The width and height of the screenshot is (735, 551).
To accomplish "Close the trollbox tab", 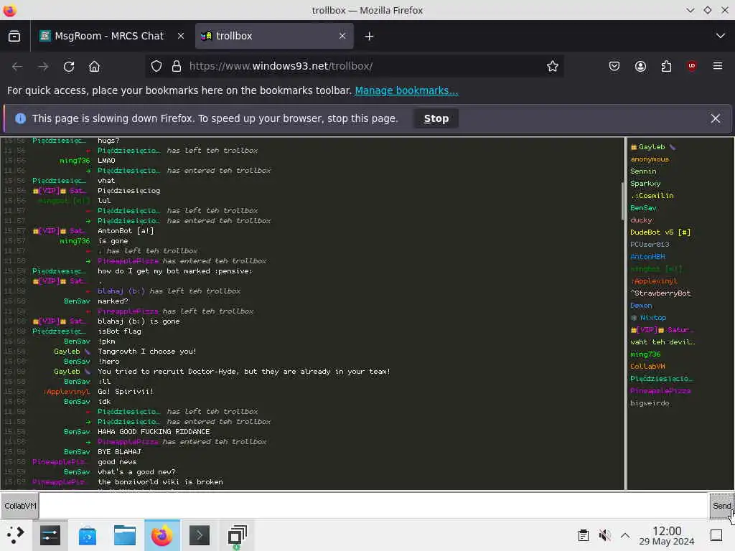I will pos(342,36).
